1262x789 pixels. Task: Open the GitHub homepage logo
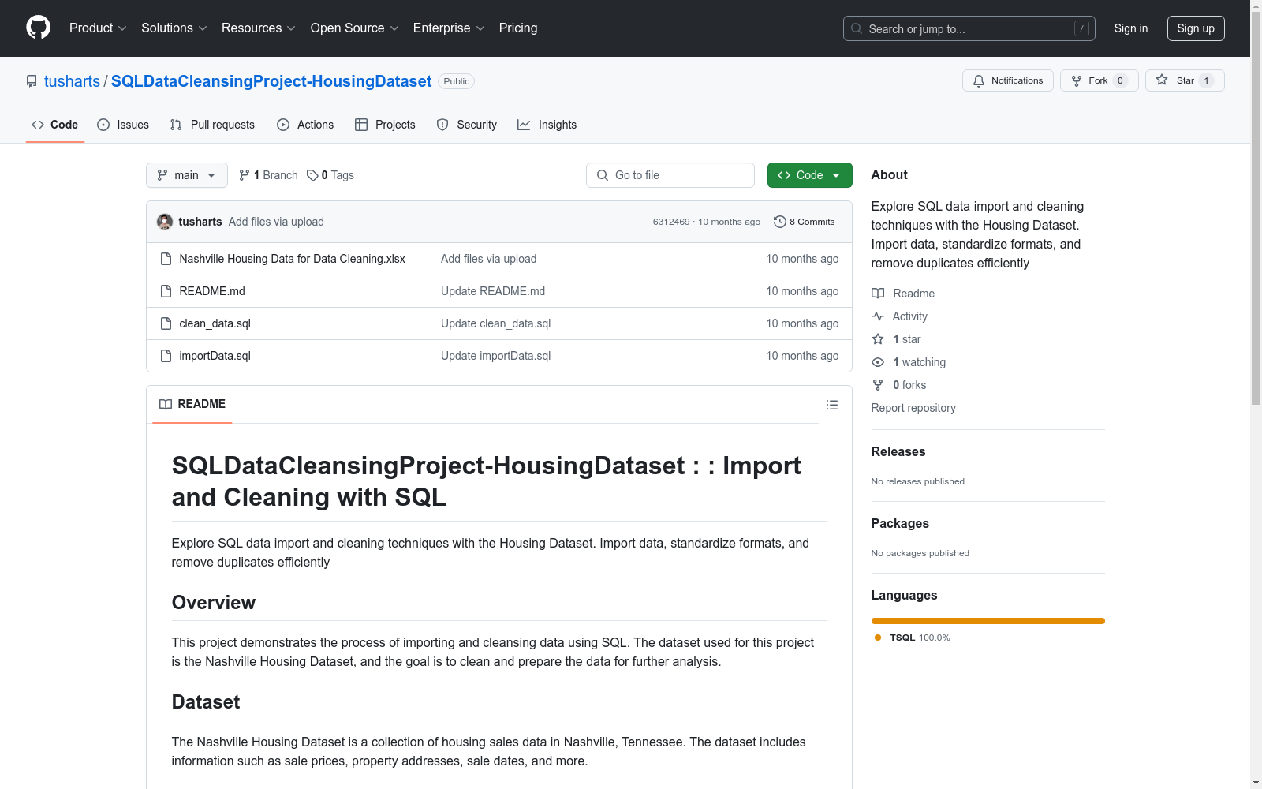tap(38, 28)
